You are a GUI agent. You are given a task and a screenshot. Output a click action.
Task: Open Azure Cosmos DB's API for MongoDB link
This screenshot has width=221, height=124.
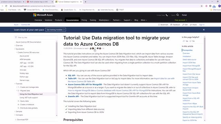point(85,84)
